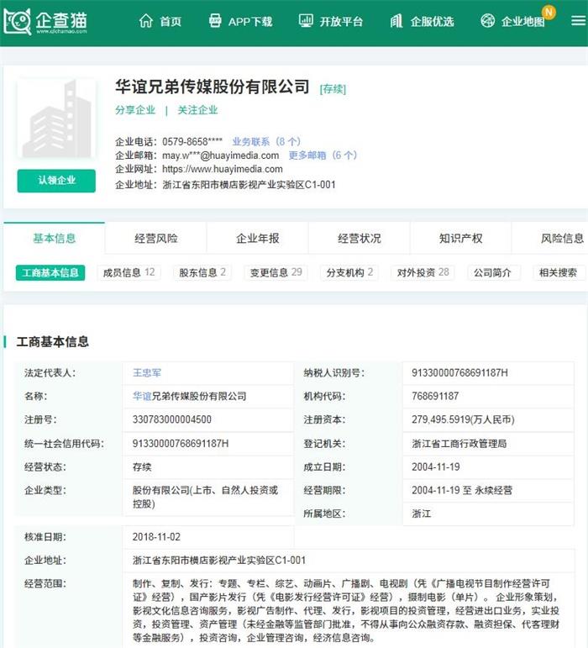
Task: Switch to the 知识产权 tab
Action: pyautogui.click(x=460, y=239)
